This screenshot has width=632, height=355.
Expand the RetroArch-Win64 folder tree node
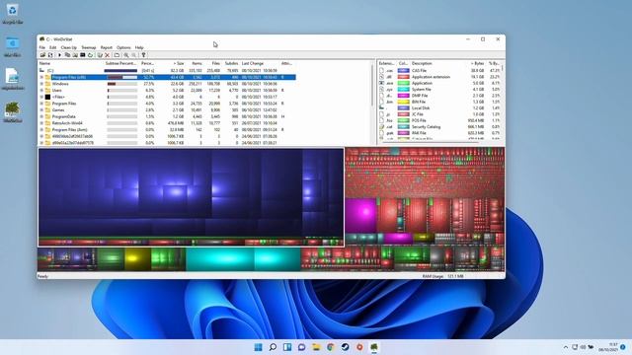click(x=41, y=122)
